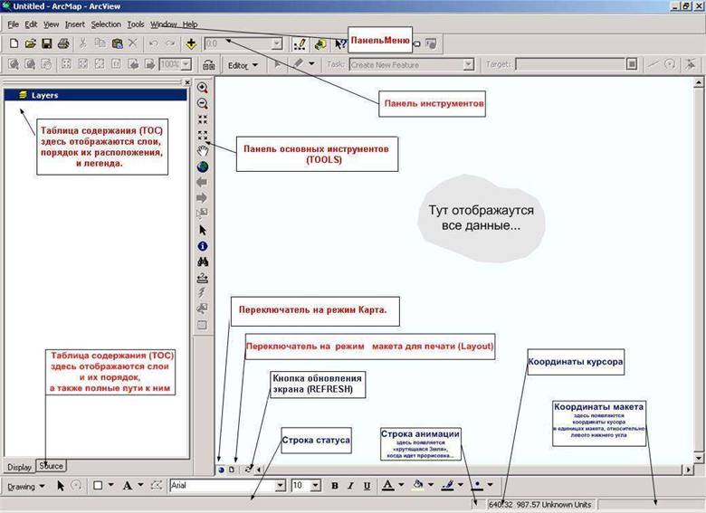The image size is (706, 513).
Task: Select the Hyperlink lightning tool
Action: point(202,293)
